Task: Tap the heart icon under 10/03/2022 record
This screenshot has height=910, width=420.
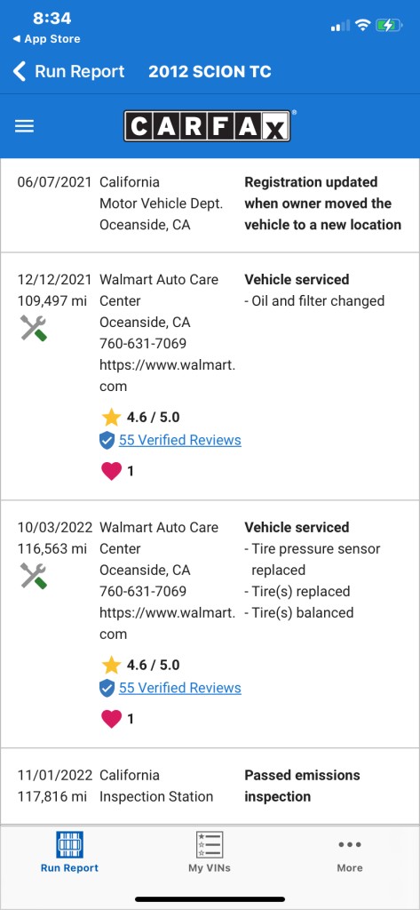Action: (x=111, y=718)
